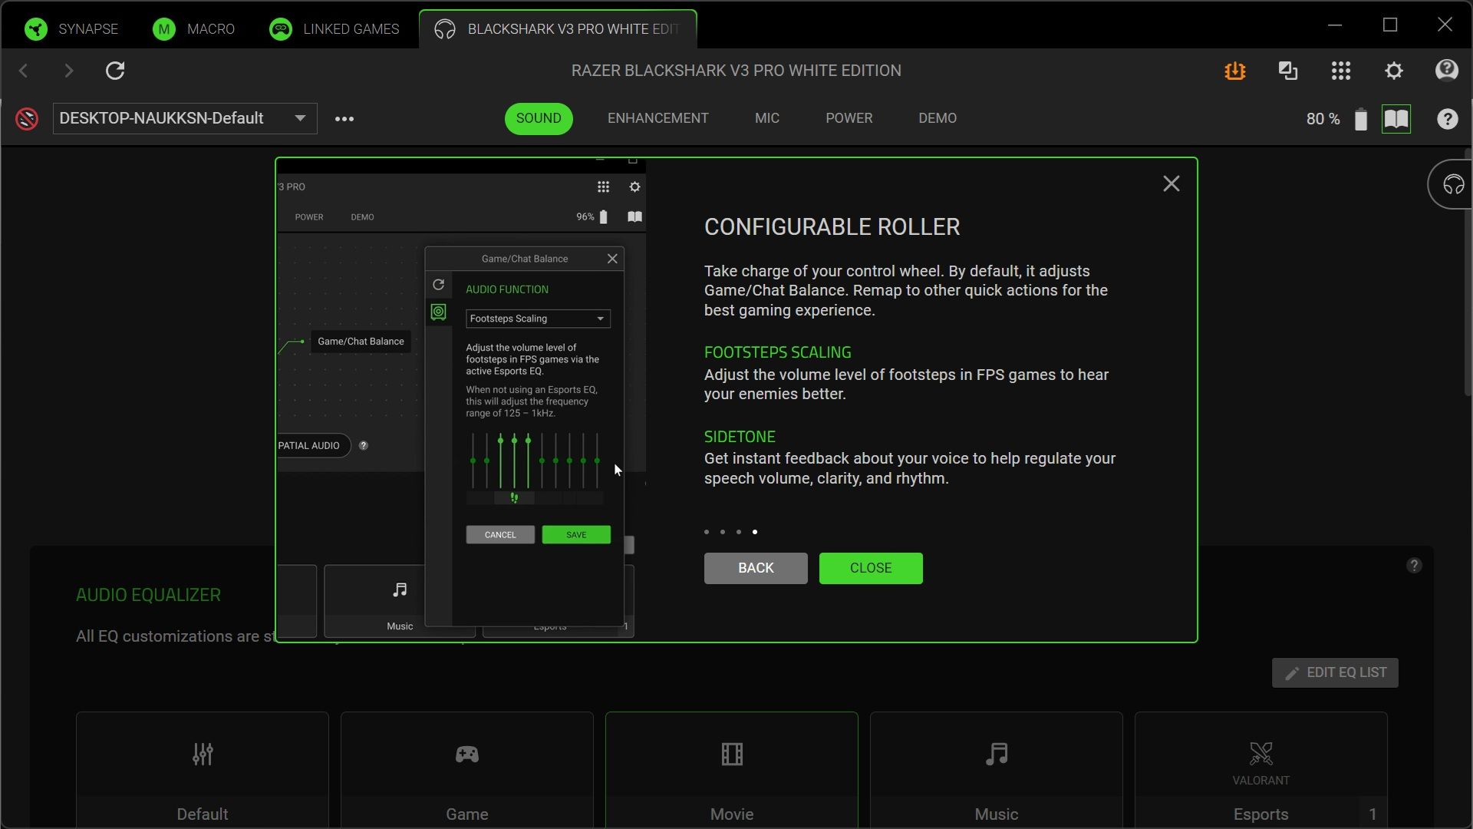Open the user guide book icon

[x=1396, y=119]
